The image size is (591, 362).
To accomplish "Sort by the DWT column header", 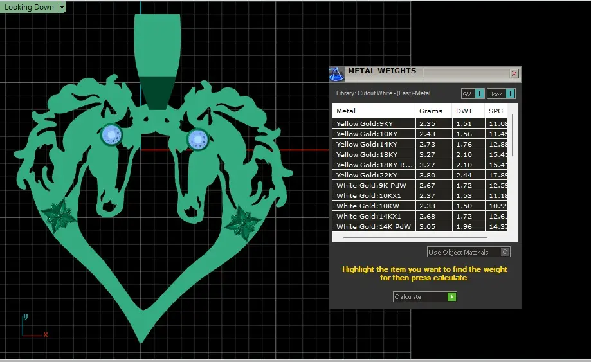I will [x=468, y=111].
